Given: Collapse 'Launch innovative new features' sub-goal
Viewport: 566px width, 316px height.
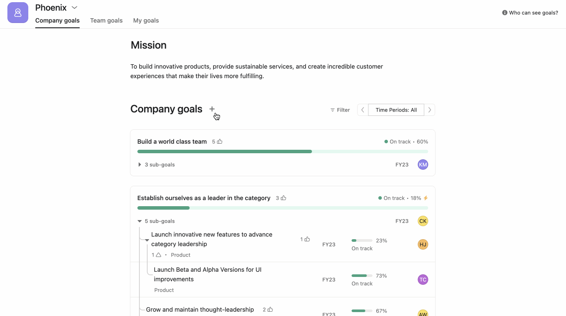Looking at the screenshot, I should 147,240.
